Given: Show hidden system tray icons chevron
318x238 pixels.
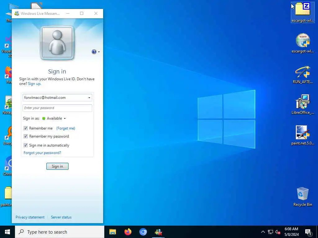Looking at the screenshot, I should 263,232.
